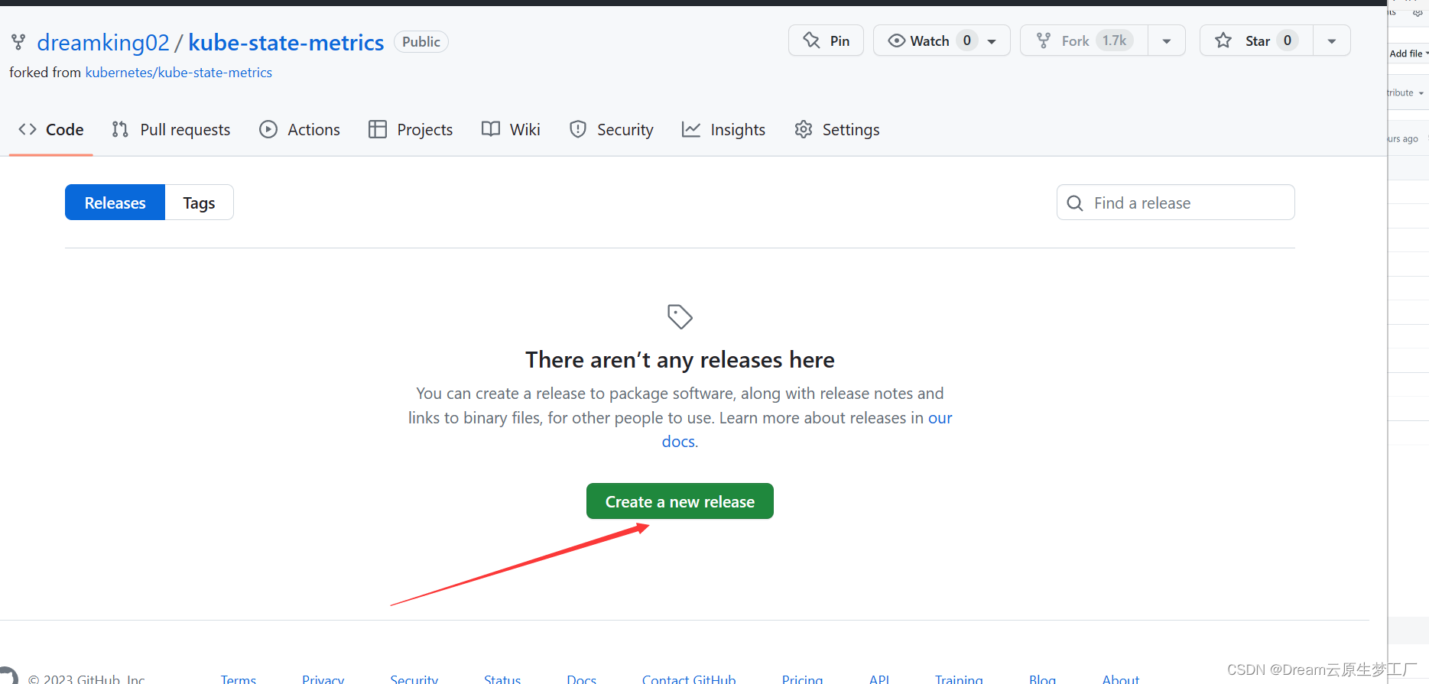Open the API footer link
1429x684 pixels.
[879, 679]
